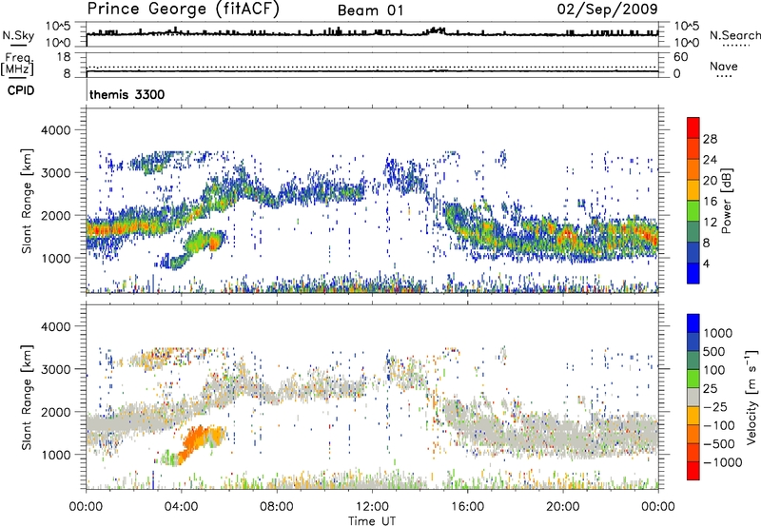Click the 'Nave' legend label
This screenshot has height=527, width=761.
[x=723, y=66]
